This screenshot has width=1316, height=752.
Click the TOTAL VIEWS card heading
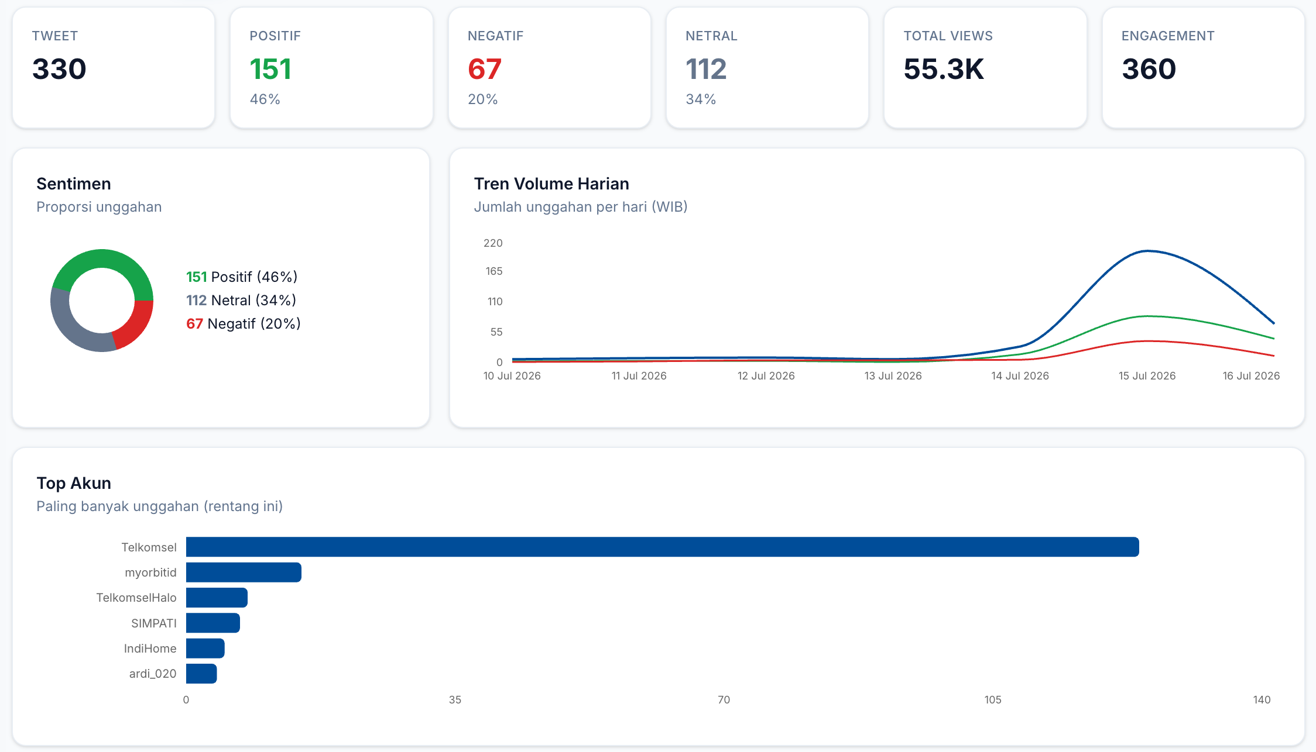coord(948,36)
